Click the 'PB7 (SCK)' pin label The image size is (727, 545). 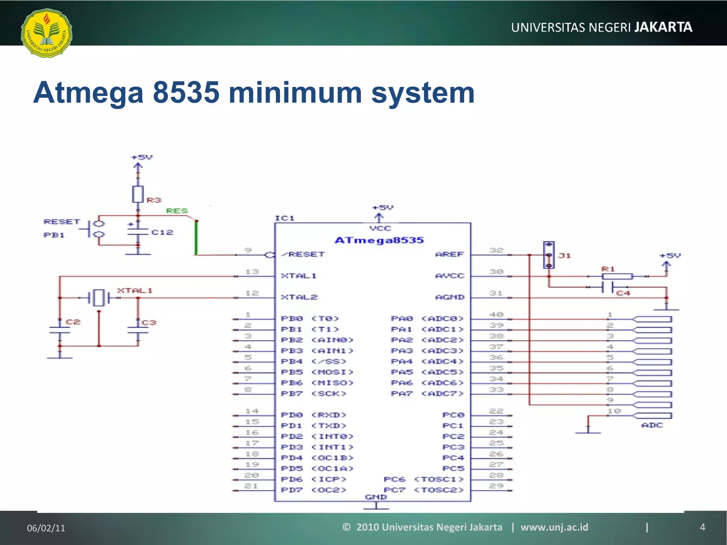point(313,393)
